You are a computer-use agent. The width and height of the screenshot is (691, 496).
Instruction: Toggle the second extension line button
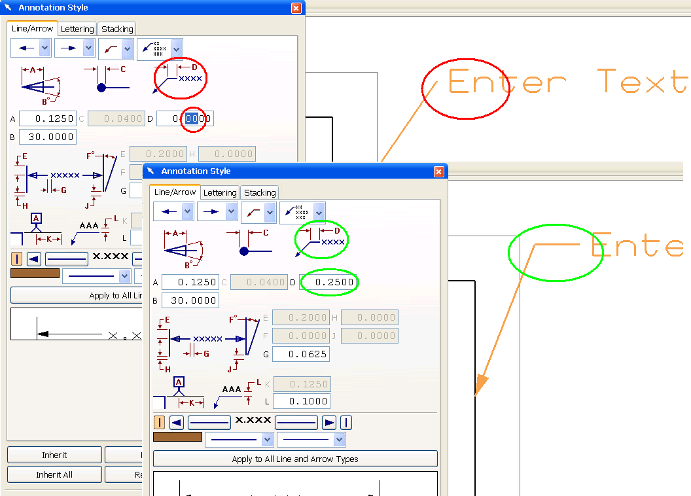[346, 423]
